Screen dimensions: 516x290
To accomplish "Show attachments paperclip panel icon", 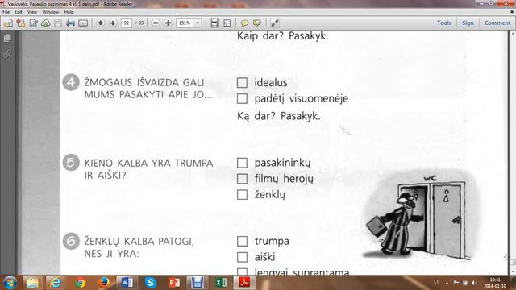I will pyautogui.click(x=7, y=54).
